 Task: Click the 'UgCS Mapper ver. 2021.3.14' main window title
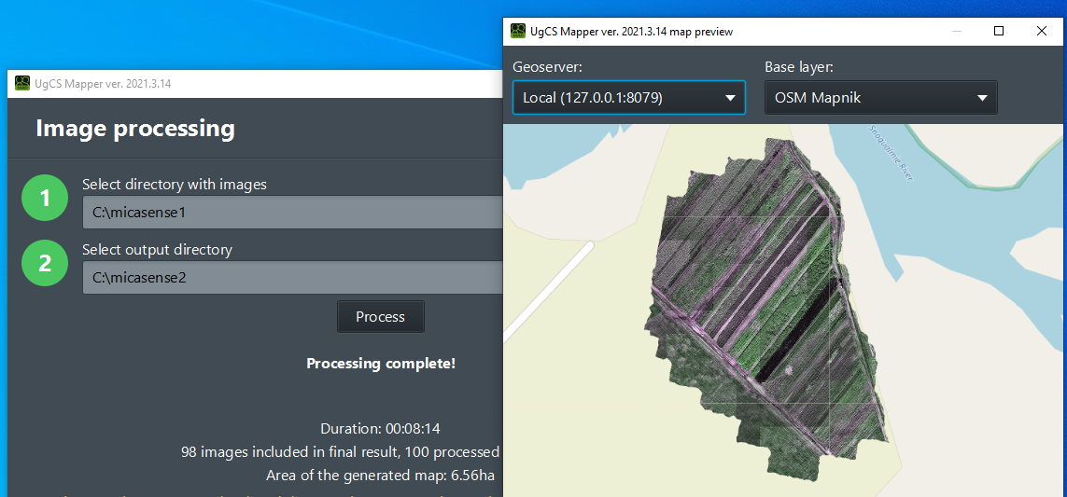point(103,84)
